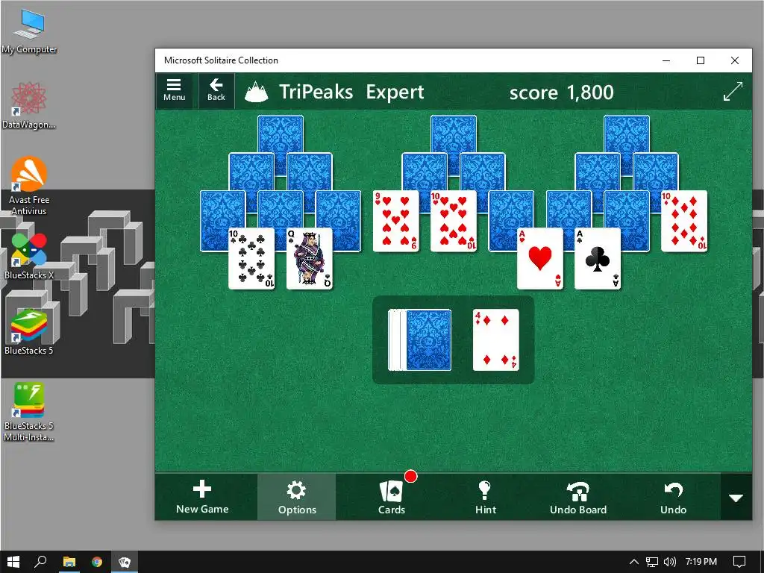
Task: Minimize the Solitaire Collection window
Action: [666, 60]
